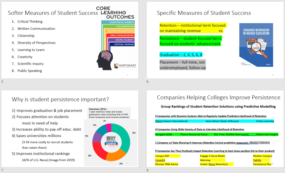Click the underlined Othot company name
The image size is (285, 173).
coord(159,121)
